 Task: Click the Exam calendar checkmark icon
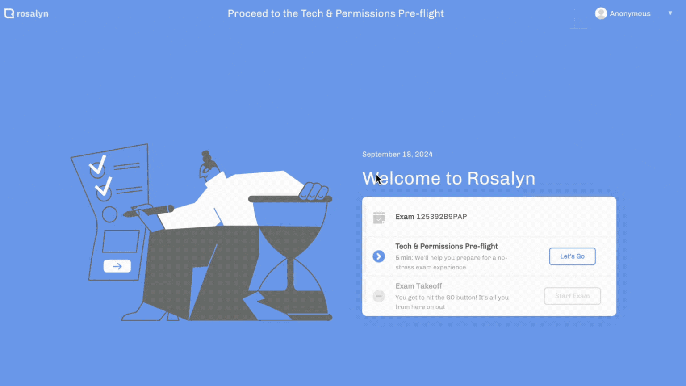[379, 218]
